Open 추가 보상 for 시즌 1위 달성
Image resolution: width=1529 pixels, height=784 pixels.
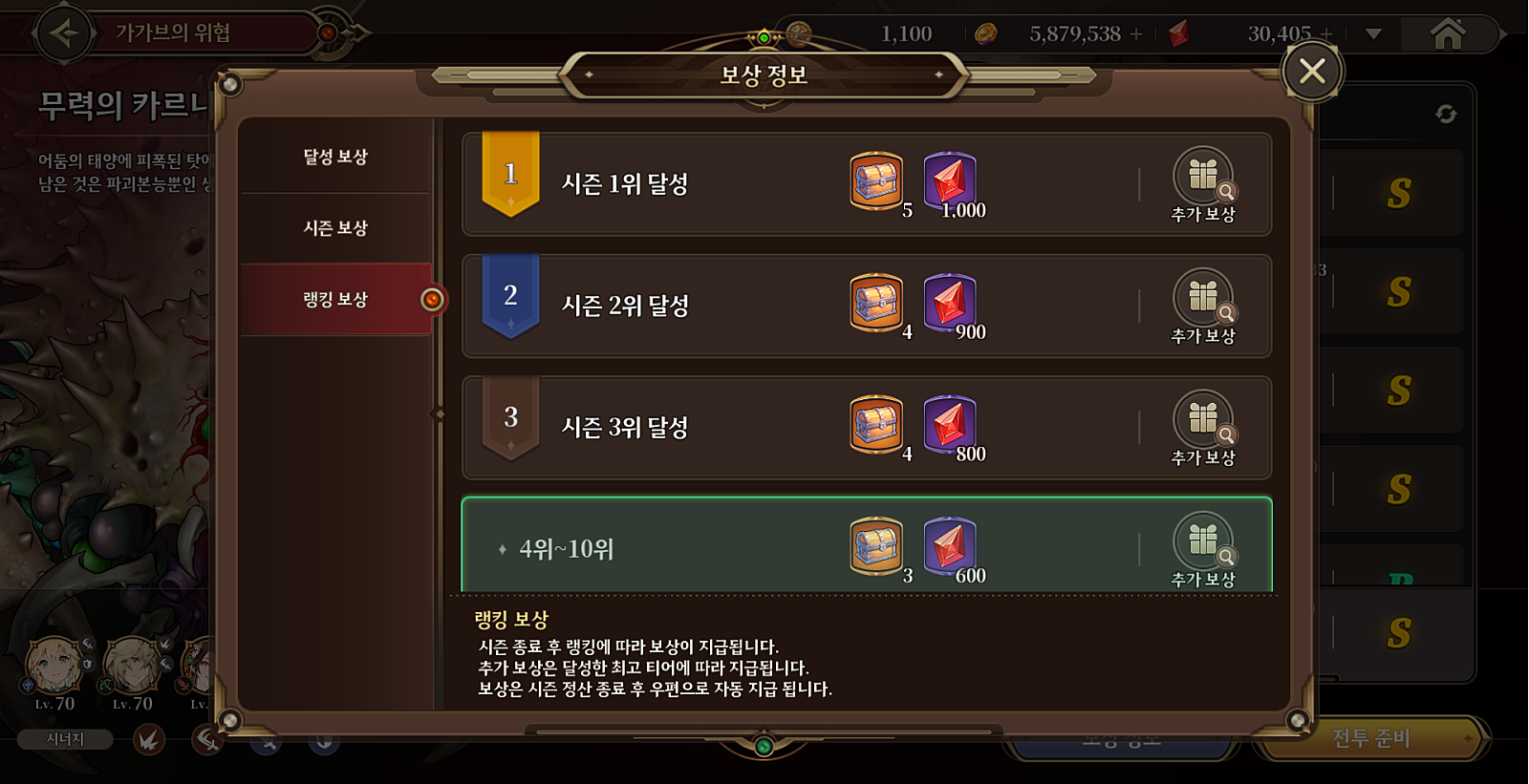tap(1203, 184)
